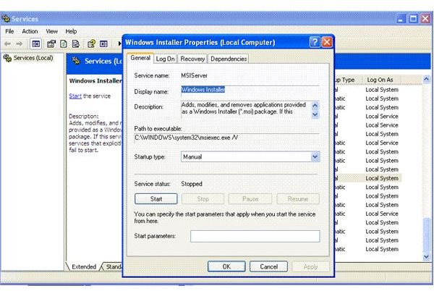Click the Services icon in window title bar

(6, 19)
